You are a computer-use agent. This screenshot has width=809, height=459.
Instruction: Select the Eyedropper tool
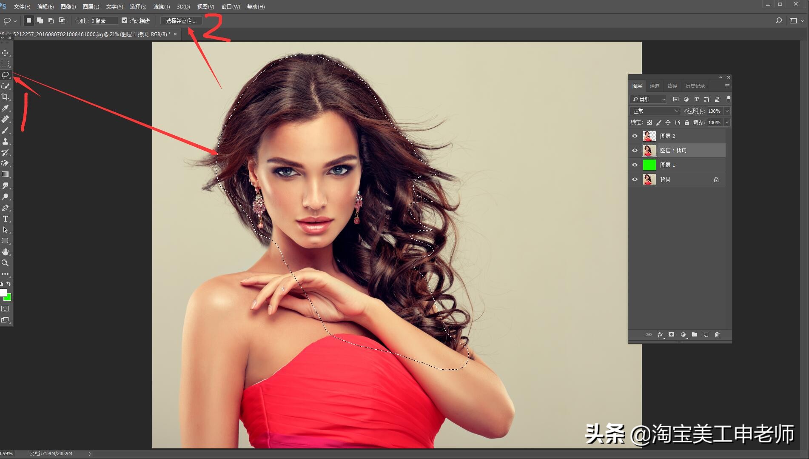pos(5,108)
